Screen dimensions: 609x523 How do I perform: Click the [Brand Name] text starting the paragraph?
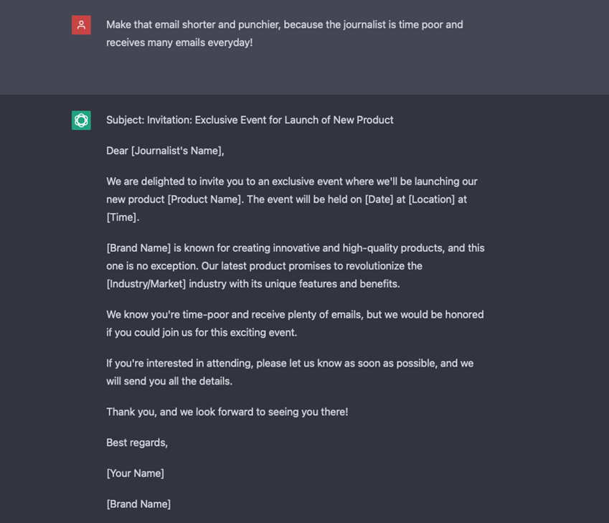click(138, 248)
